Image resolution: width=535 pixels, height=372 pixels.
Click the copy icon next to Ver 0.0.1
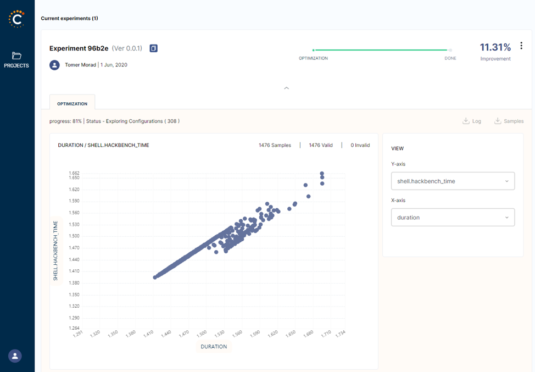pyautogui.click(x=154, y=48)
